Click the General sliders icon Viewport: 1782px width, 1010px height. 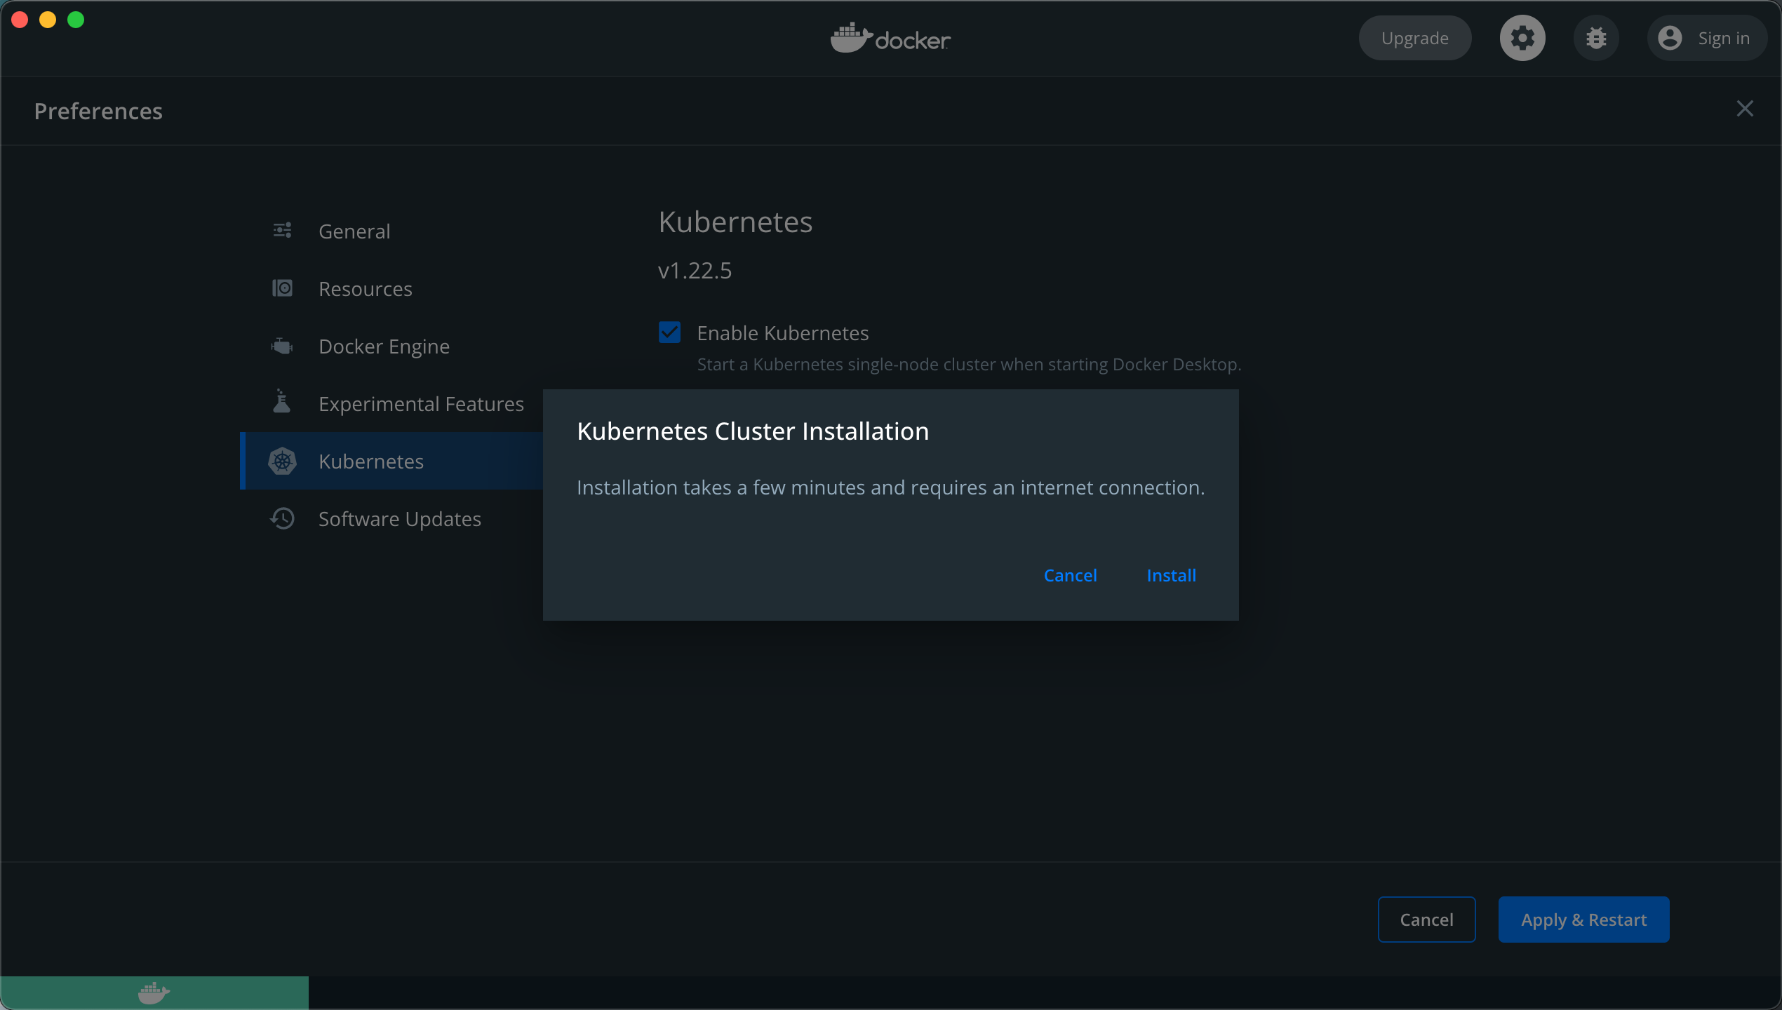282,231
